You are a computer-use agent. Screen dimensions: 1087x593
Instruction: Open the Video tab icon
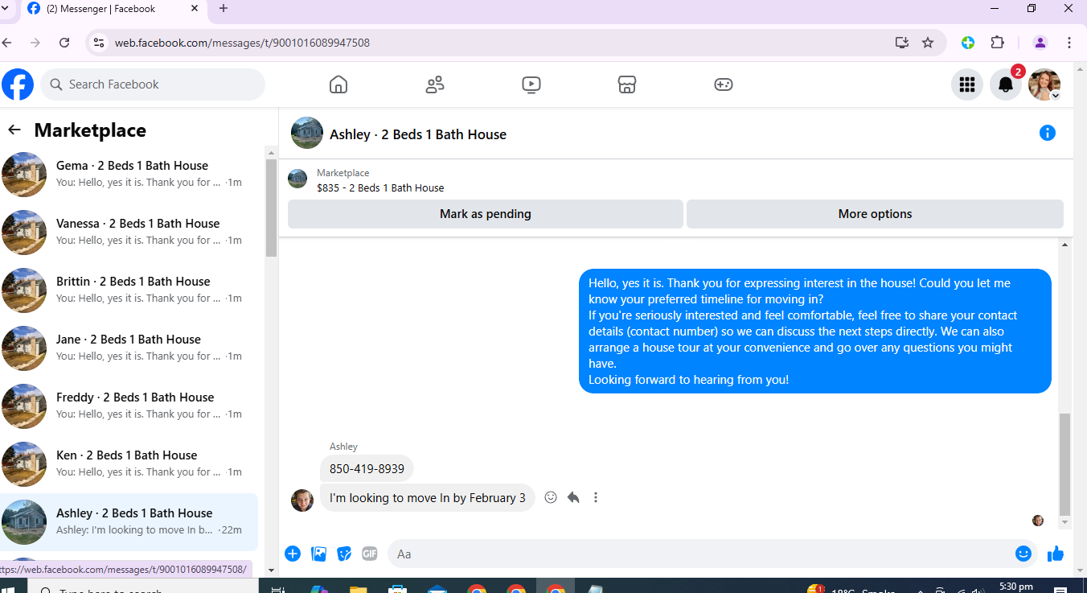coord(531,84)
